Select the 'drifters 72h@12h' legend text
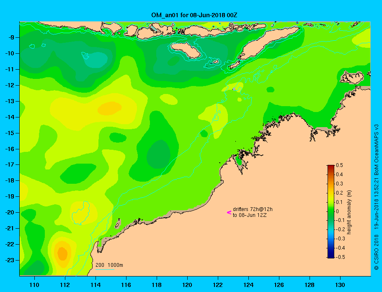This screenshot has height=292, width=382. coord(253,209)
